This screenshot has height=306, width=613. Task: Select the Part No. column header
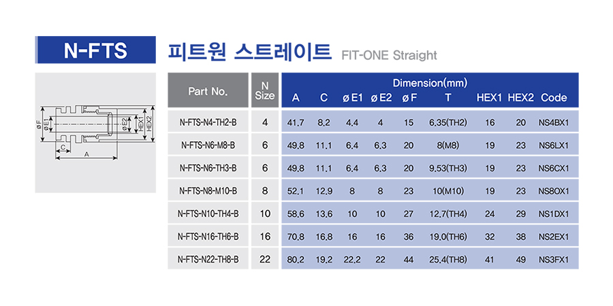point(208,90)
